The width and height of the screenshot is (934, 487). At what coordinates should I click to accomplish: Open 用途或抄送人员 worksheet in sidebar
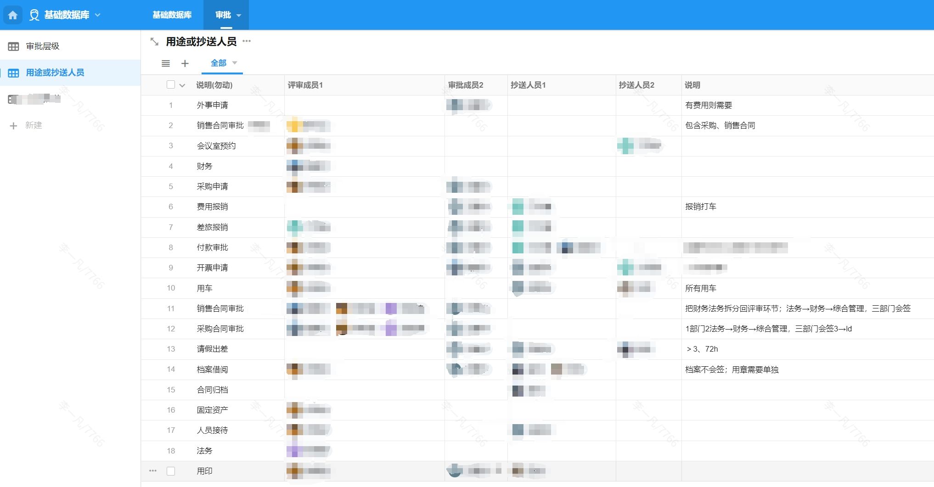[55, 73]
